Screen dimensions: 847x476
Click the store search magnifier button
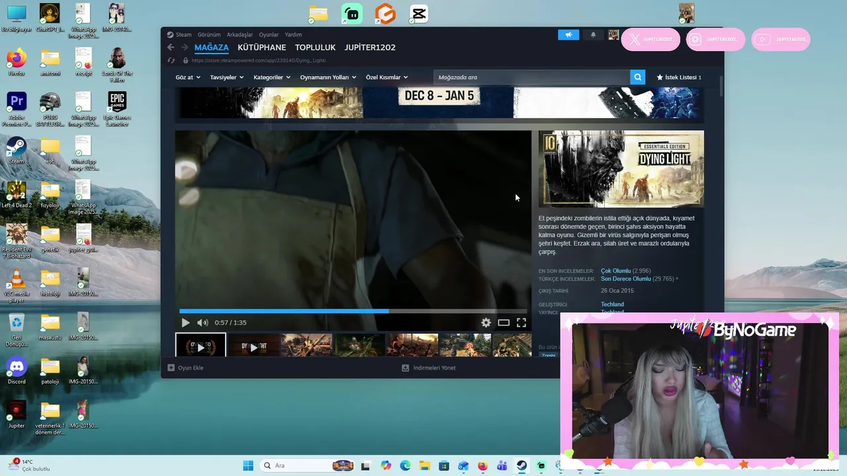click(638, 77)
